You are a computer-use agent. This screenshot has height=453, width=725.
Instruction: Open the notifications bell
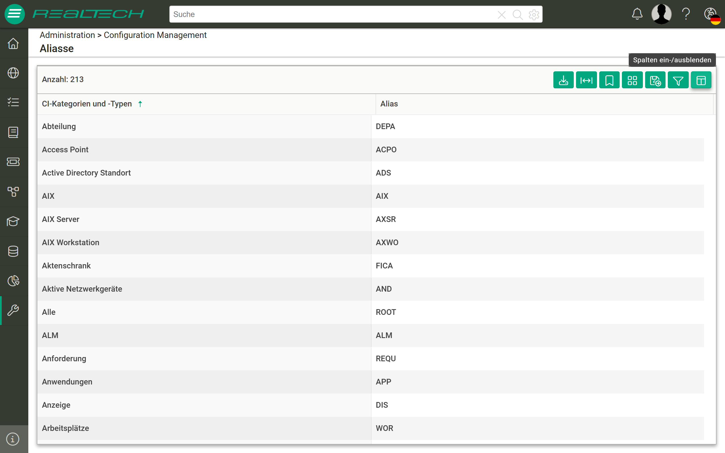pos(637,14)
